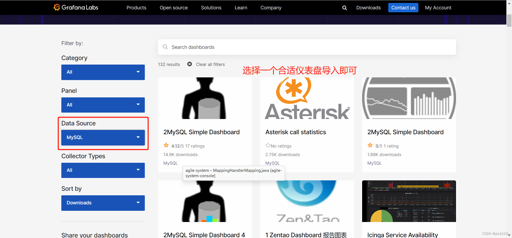This screenshot has width=512, height=238.
Task: Open the Category All dropdown
Action: click(103, 72)
